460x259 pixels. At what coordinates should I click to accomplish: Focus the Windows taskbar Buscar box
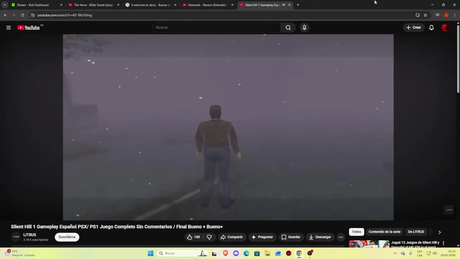coord(182,253)
